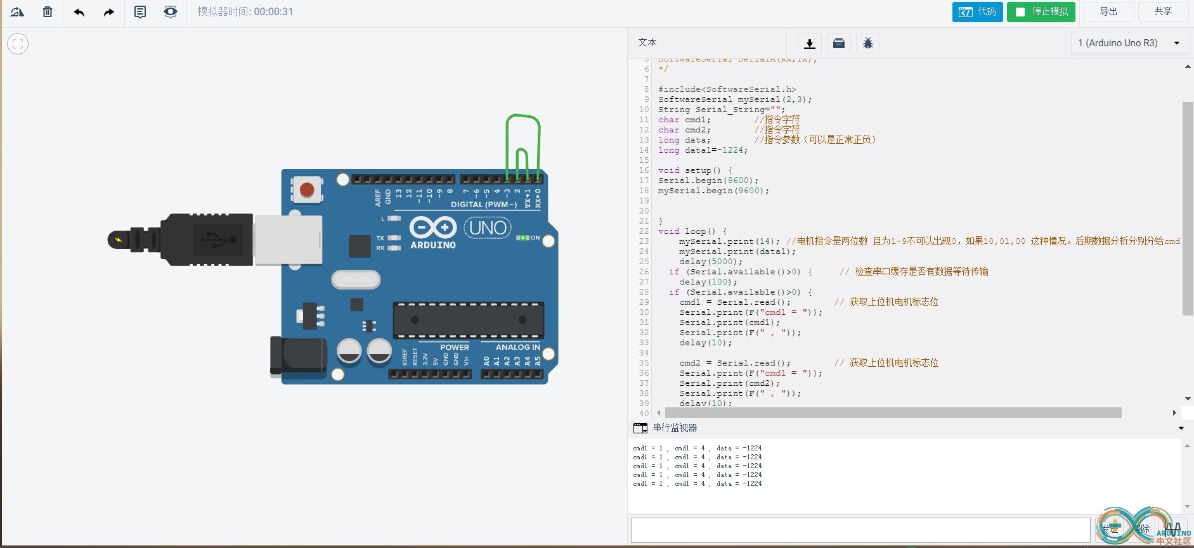Click the 停止模拟 stop simulation button
Viewport: 1194px width, 548px height.
[x=1041, y=11]
